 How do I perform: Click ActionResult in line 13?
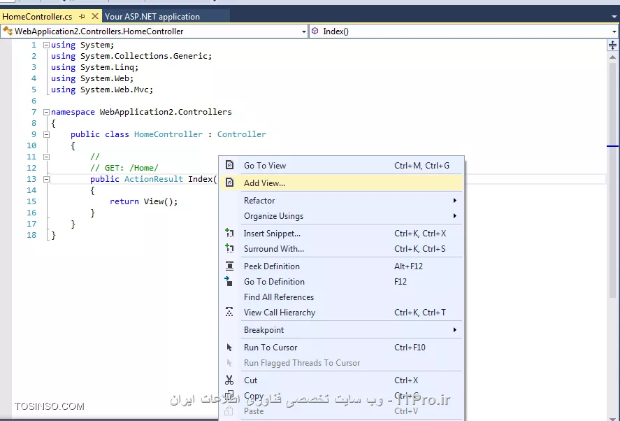point(153,179)
